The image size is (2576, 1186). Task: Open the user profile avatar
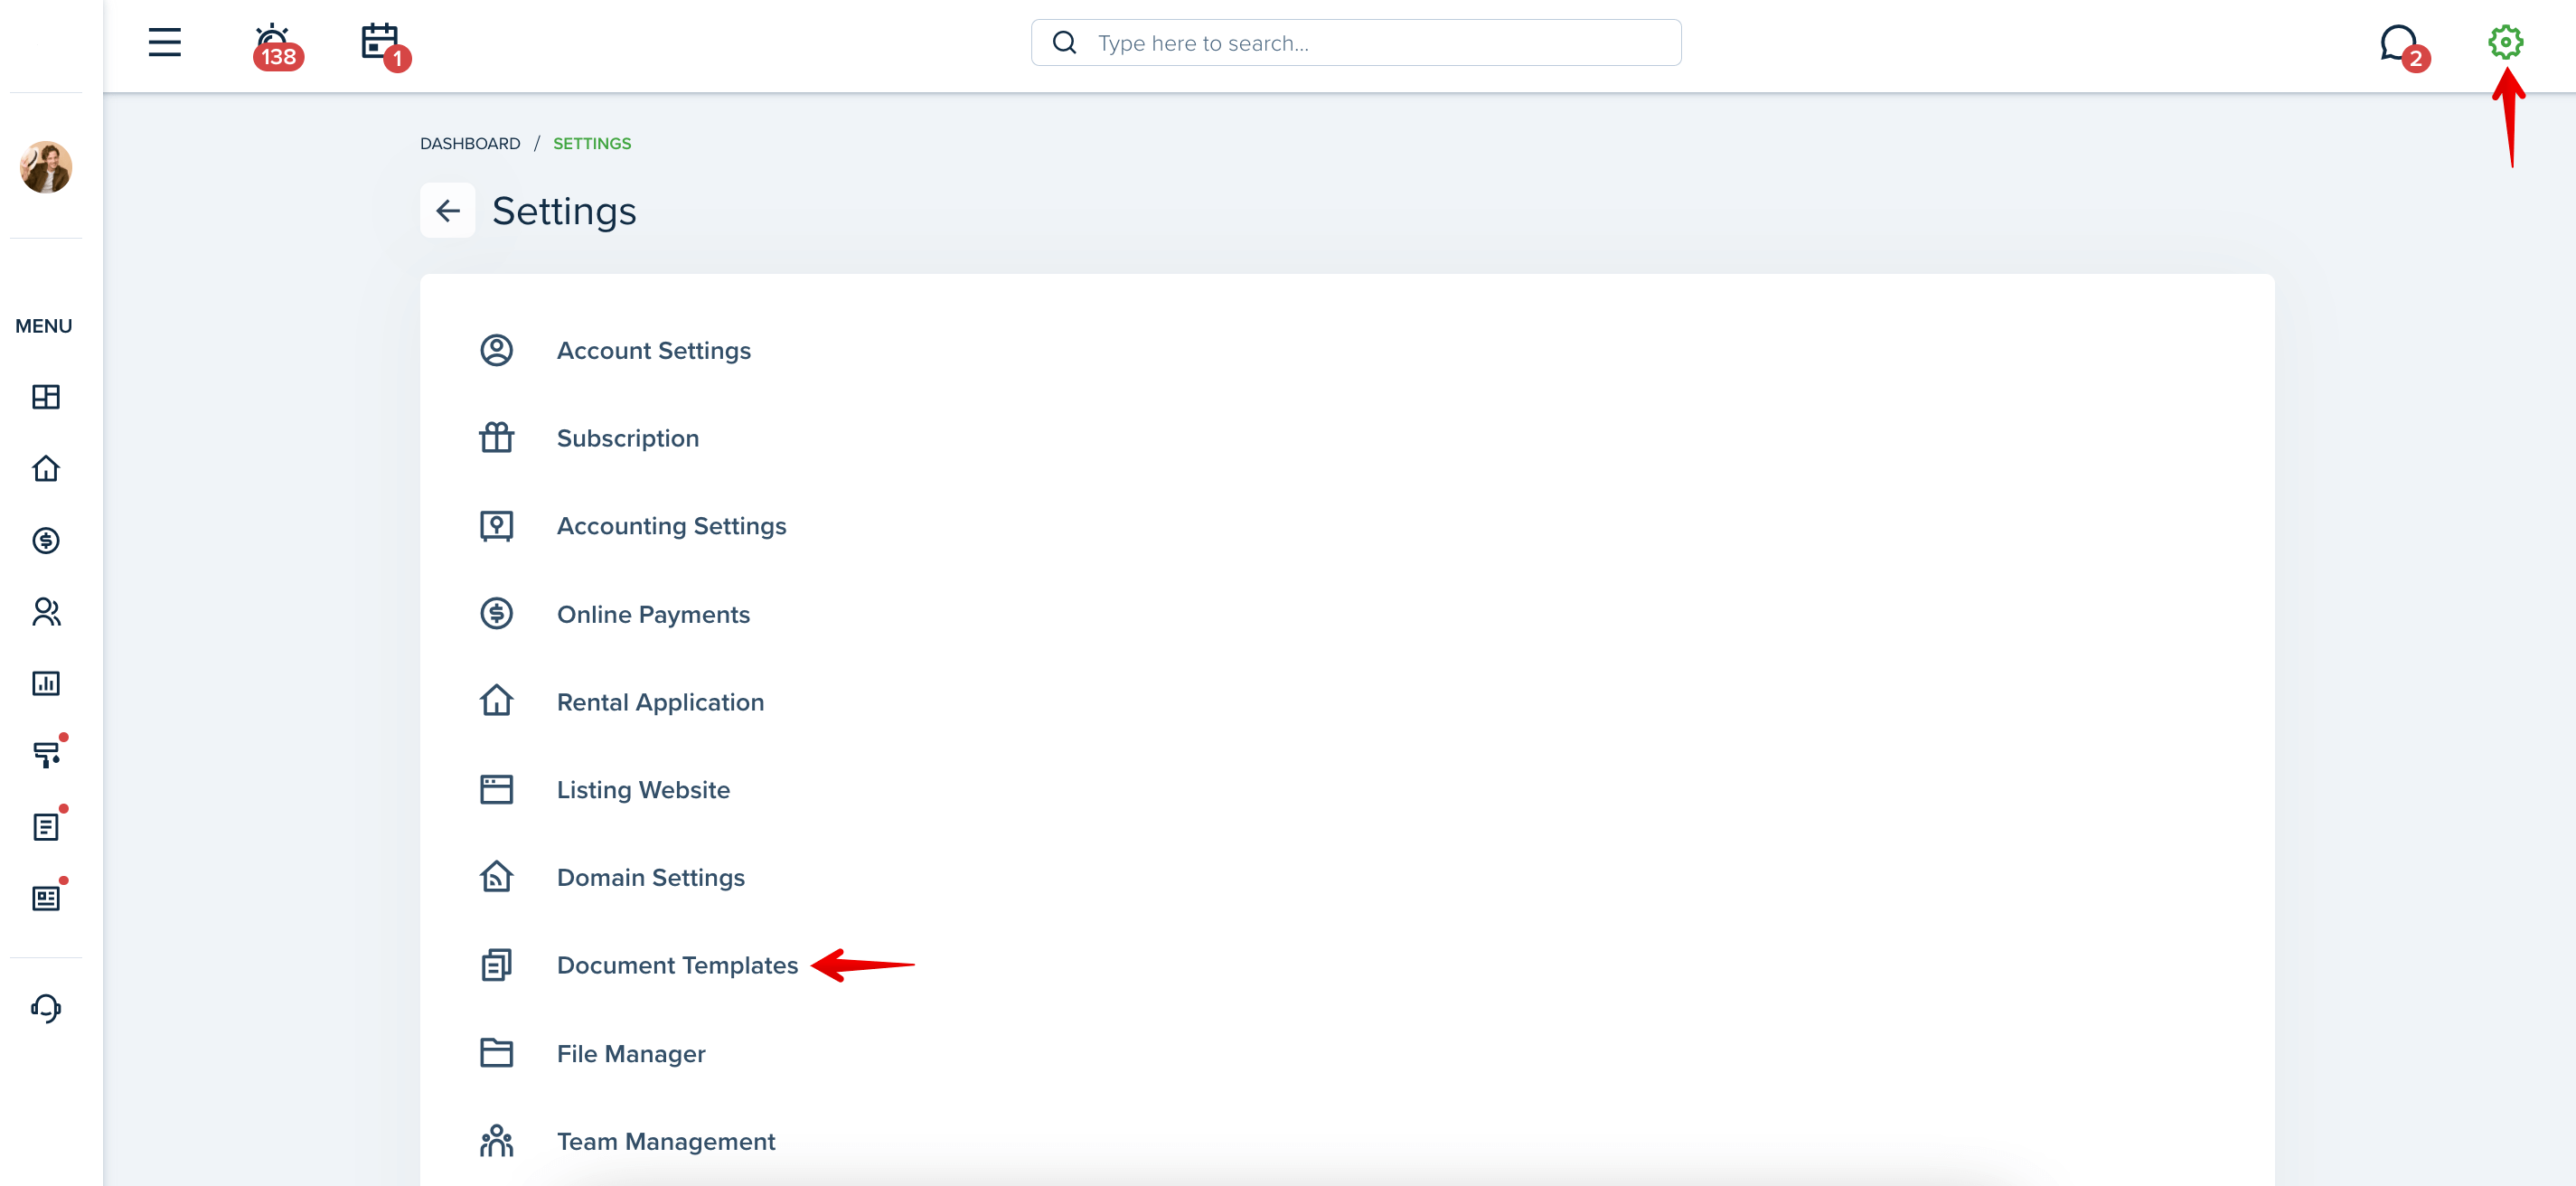point(46,166)
